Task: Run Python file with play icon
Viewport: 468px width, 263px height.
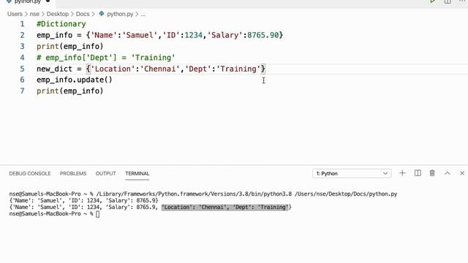Action: click(x=432, y=1)
